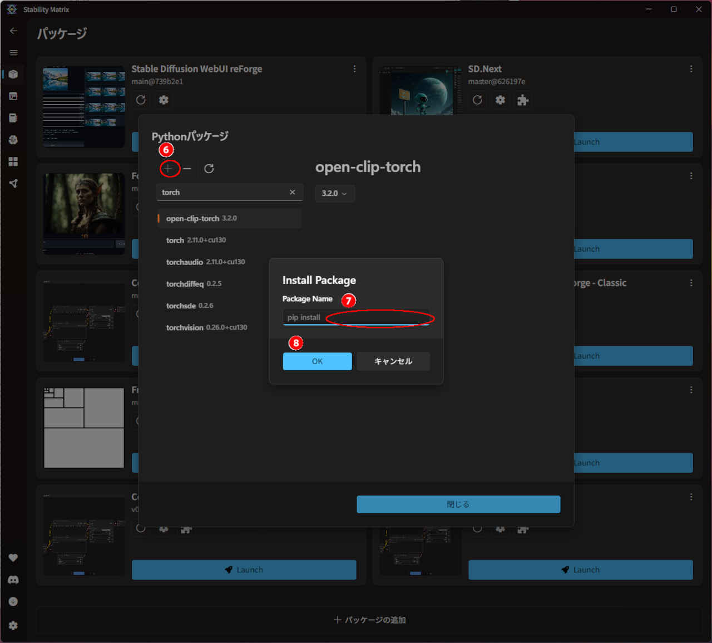712x643 pixels.
Task: Confirm Install Package with OK
Action: [317, 361]
